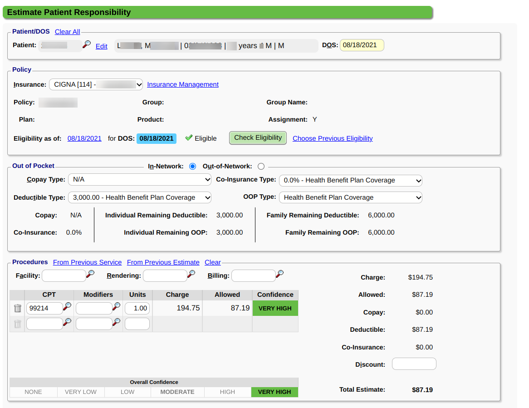Screen dimensions: 529x408
Task: Select the Out-of-Network radio button
Action: (261, 167)
